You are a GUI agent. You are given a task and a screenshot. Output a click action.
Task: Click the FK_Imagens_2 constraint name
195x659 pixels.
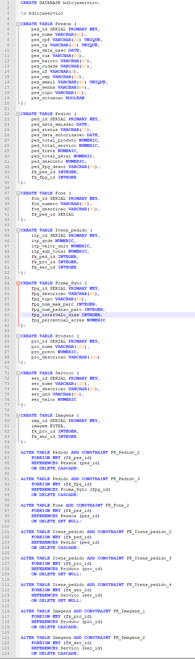pos(129,638)
